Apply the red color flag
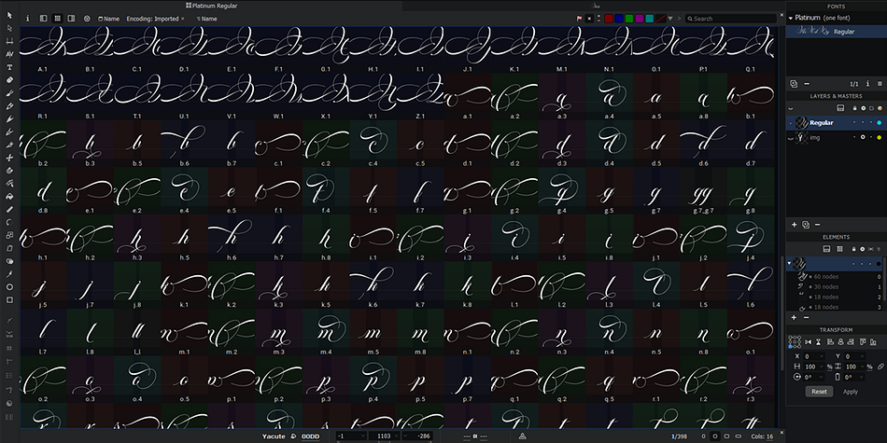 (609, 19)
